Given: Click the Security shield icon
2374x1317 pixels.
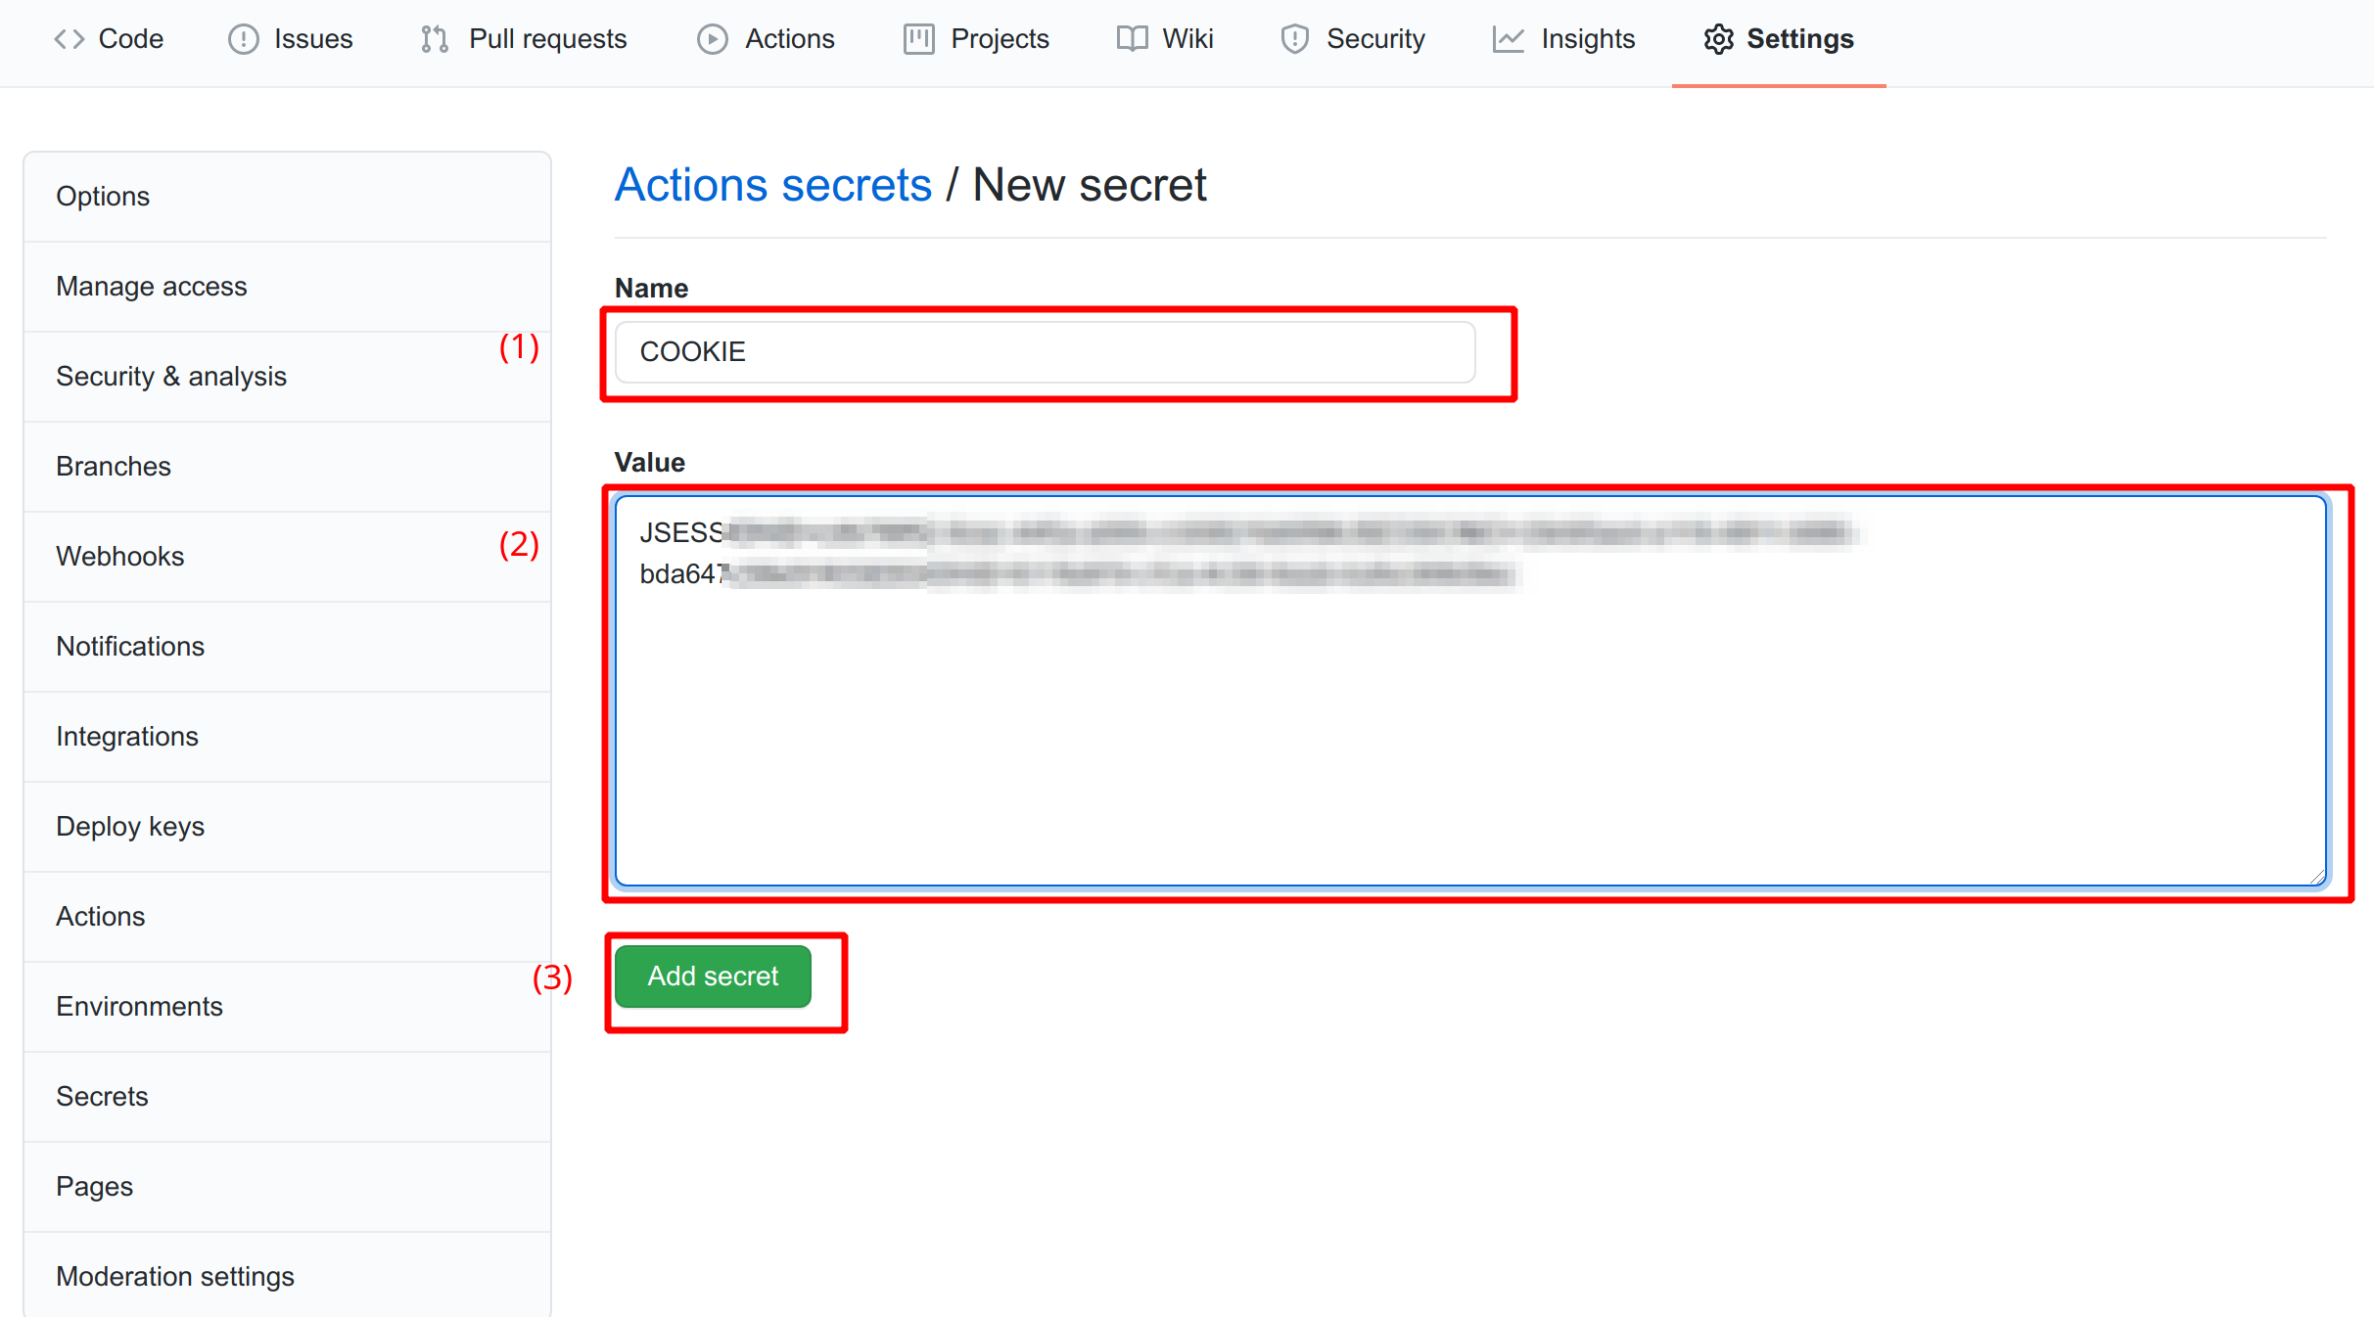Looking at the screenshot, I should (x=1294, y=39).
